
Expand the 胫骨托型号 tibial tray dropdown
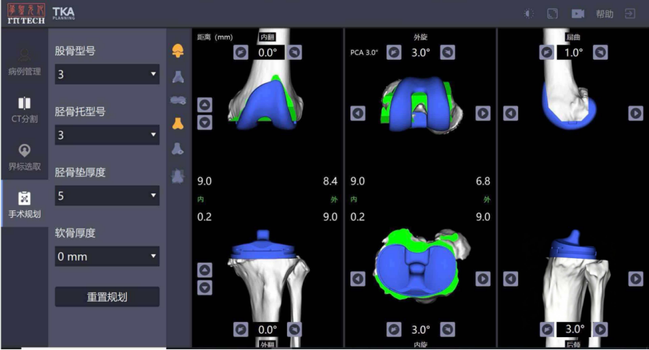(x=107, y=134)
